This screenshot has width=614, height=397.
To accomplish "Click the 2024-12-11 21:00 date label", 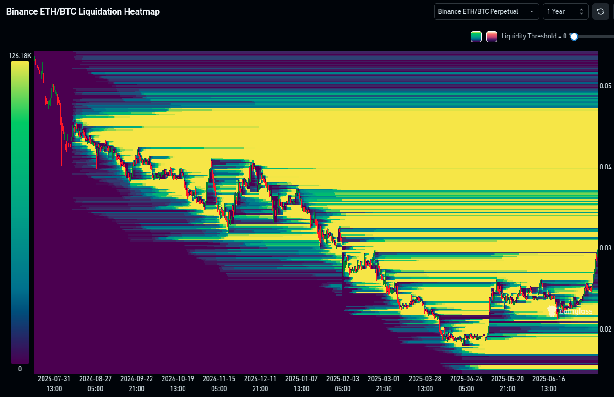I will (260, 384).
